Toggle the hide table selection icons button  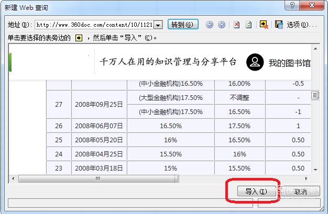[264, 25]
